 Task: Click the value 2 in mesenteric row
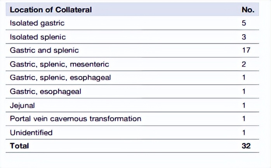pyautogui.click(x=244, y=64)
